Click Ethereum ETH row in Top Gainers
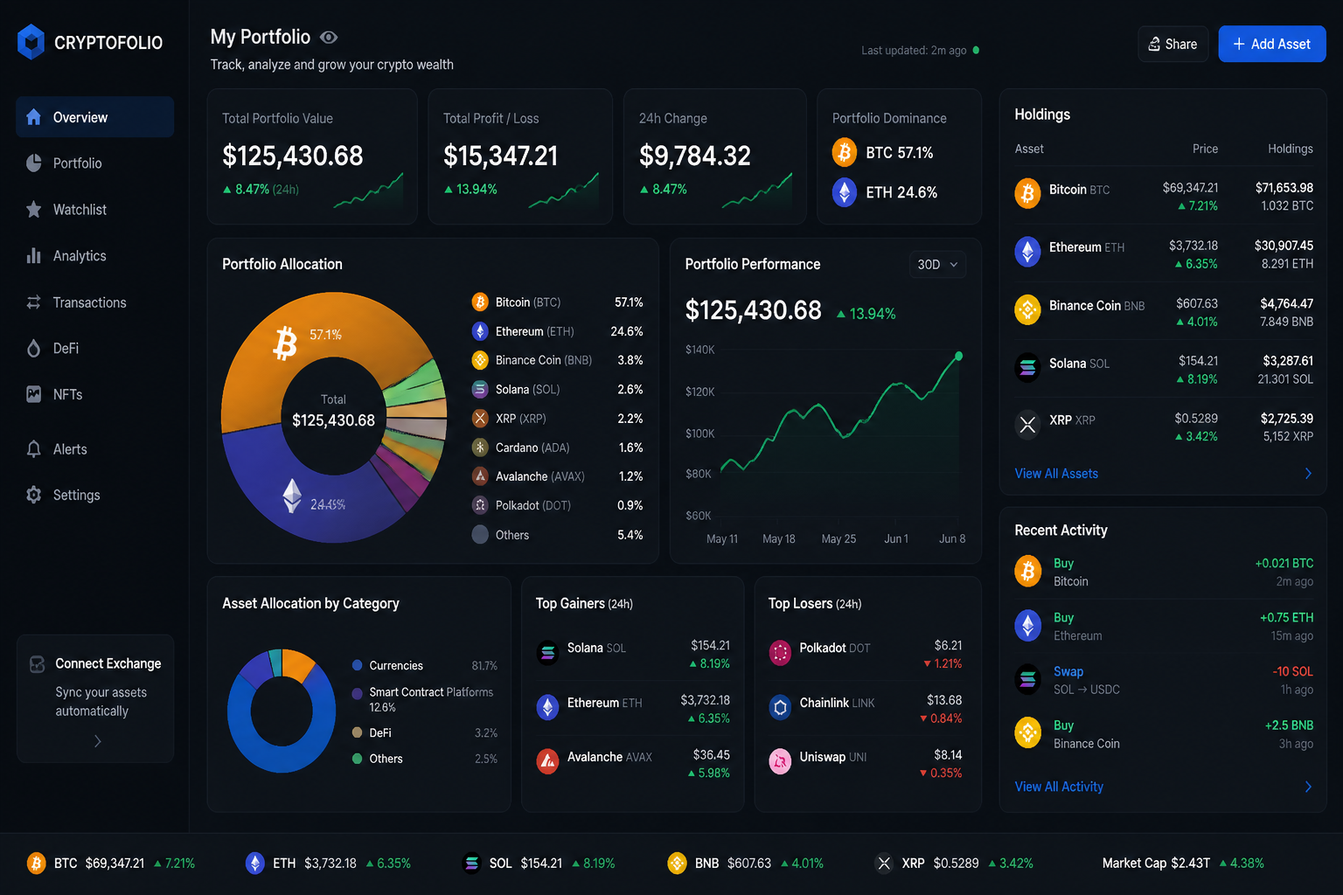The width and height of the screenshot is (1343, 895). (633, 708)
